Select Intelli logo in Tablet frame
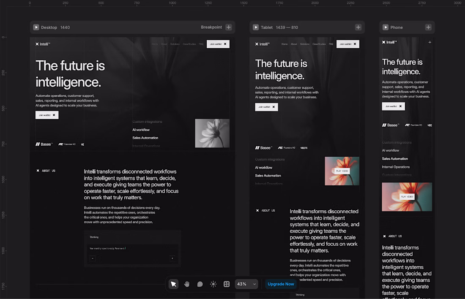Viewport: 465px width, 299px height. click(x=263, y=44)
